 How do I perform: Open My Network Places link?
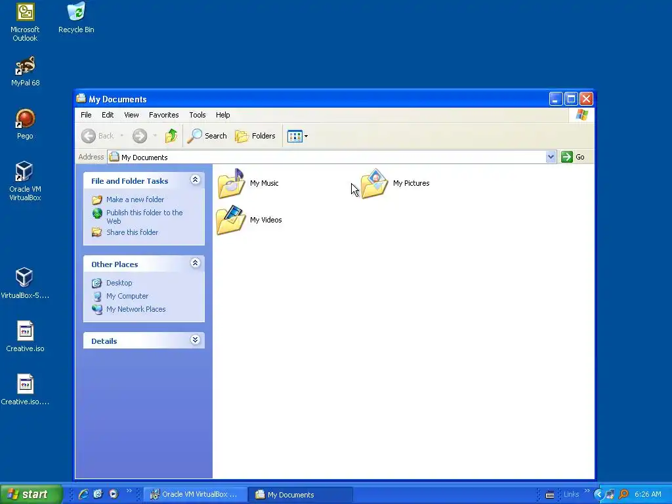(136, 309)
